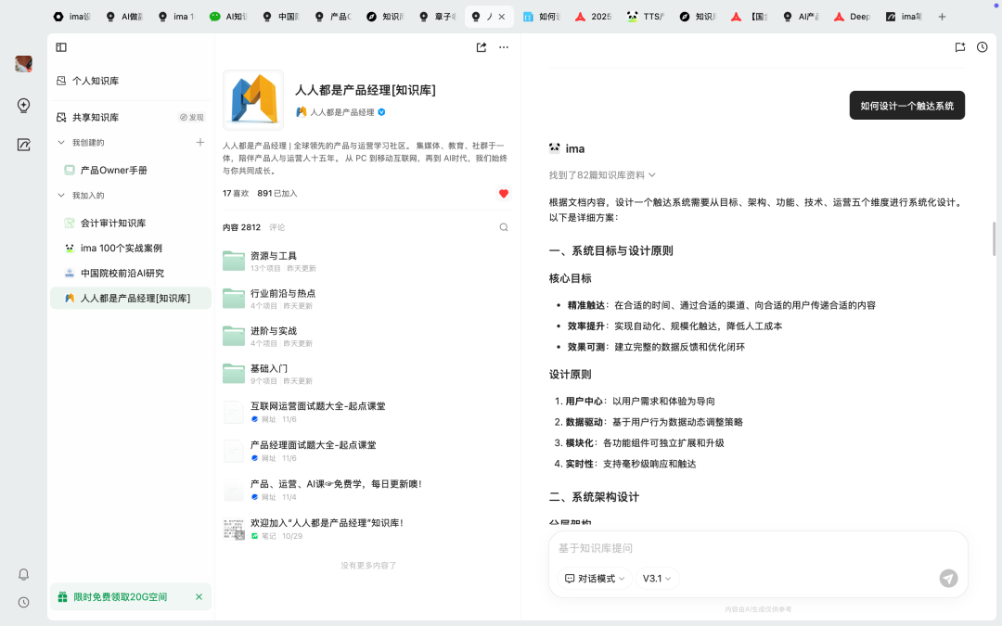The image size is (1002, 626).
Task: Toggle the red heart like button
Action: [x=504, y=194]
